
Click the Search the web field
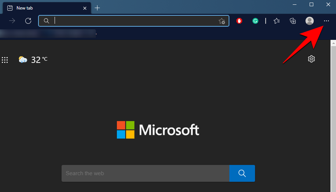click(145, 173)
